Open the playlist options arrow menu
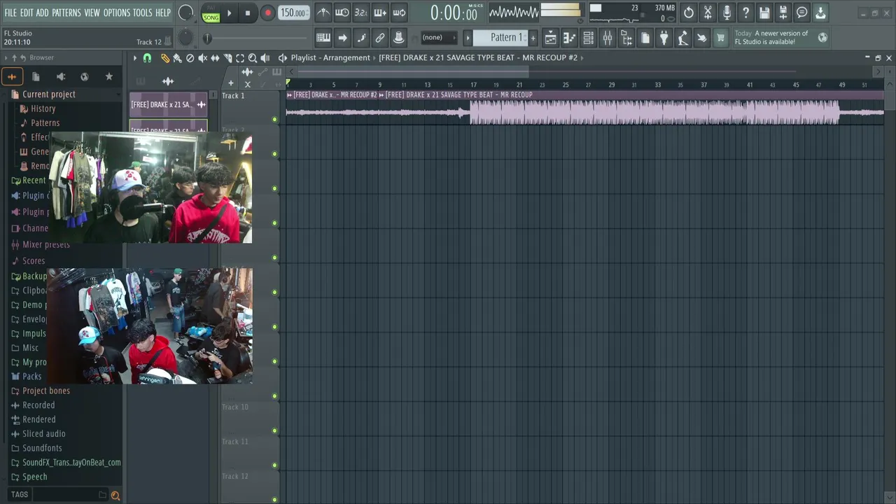This screenshot has height=504, width=896. pyautogui.click(x=135, y=58)
